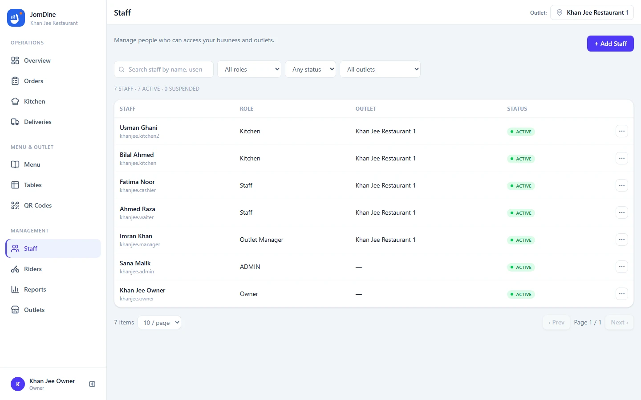Viewport: 641px width, 400px height.
Task: Click username khanjee.cashier
Action: click(x=138, y=190)
